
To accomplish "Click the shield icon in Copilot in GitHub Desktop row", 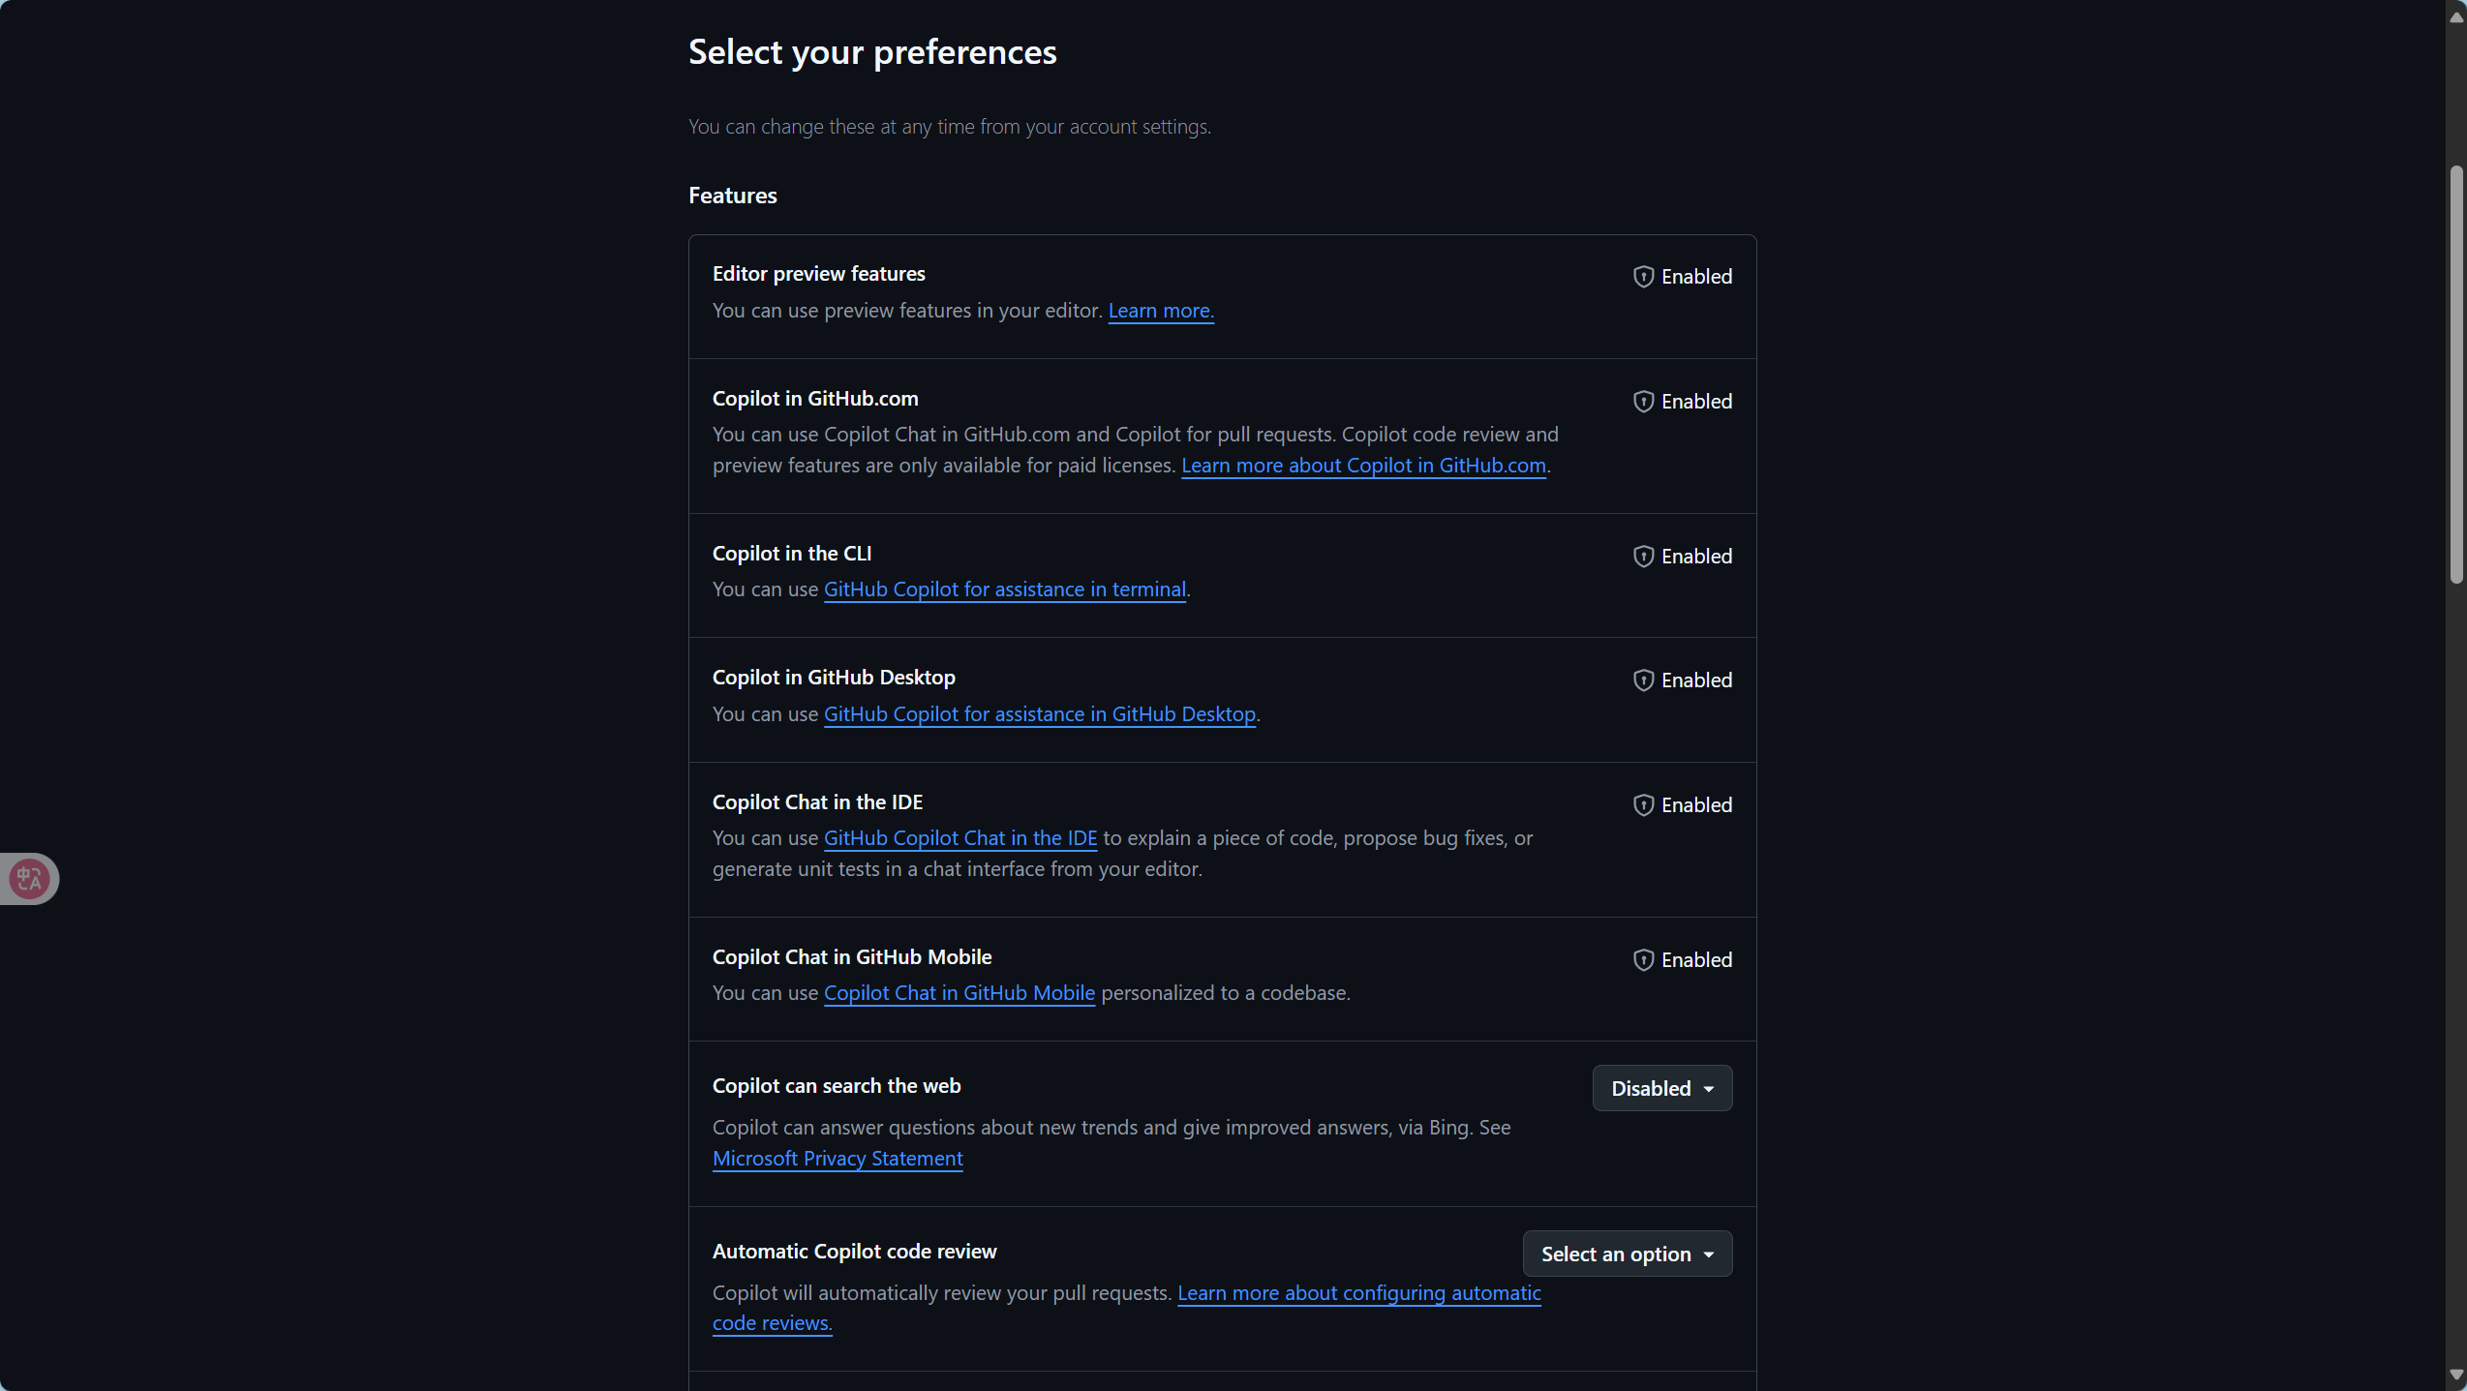I will (1643, 680).
